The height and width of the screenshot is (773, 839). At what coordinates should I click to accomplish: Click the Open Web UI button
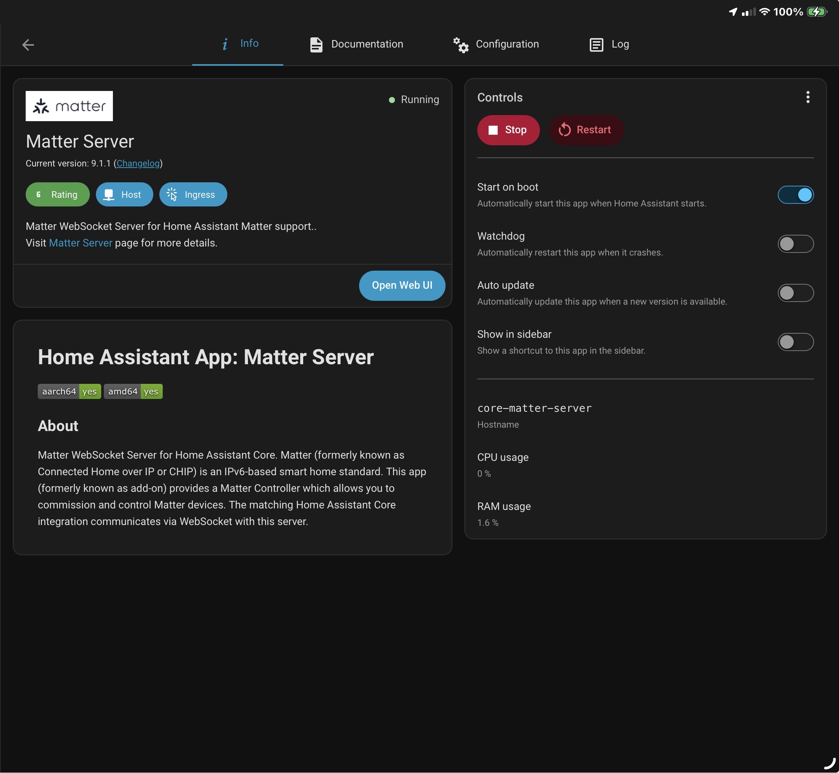[x=402, y=286]
